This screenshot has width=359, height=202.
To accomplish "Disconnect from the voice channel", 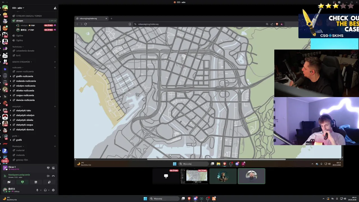I will tap(53, 176).
